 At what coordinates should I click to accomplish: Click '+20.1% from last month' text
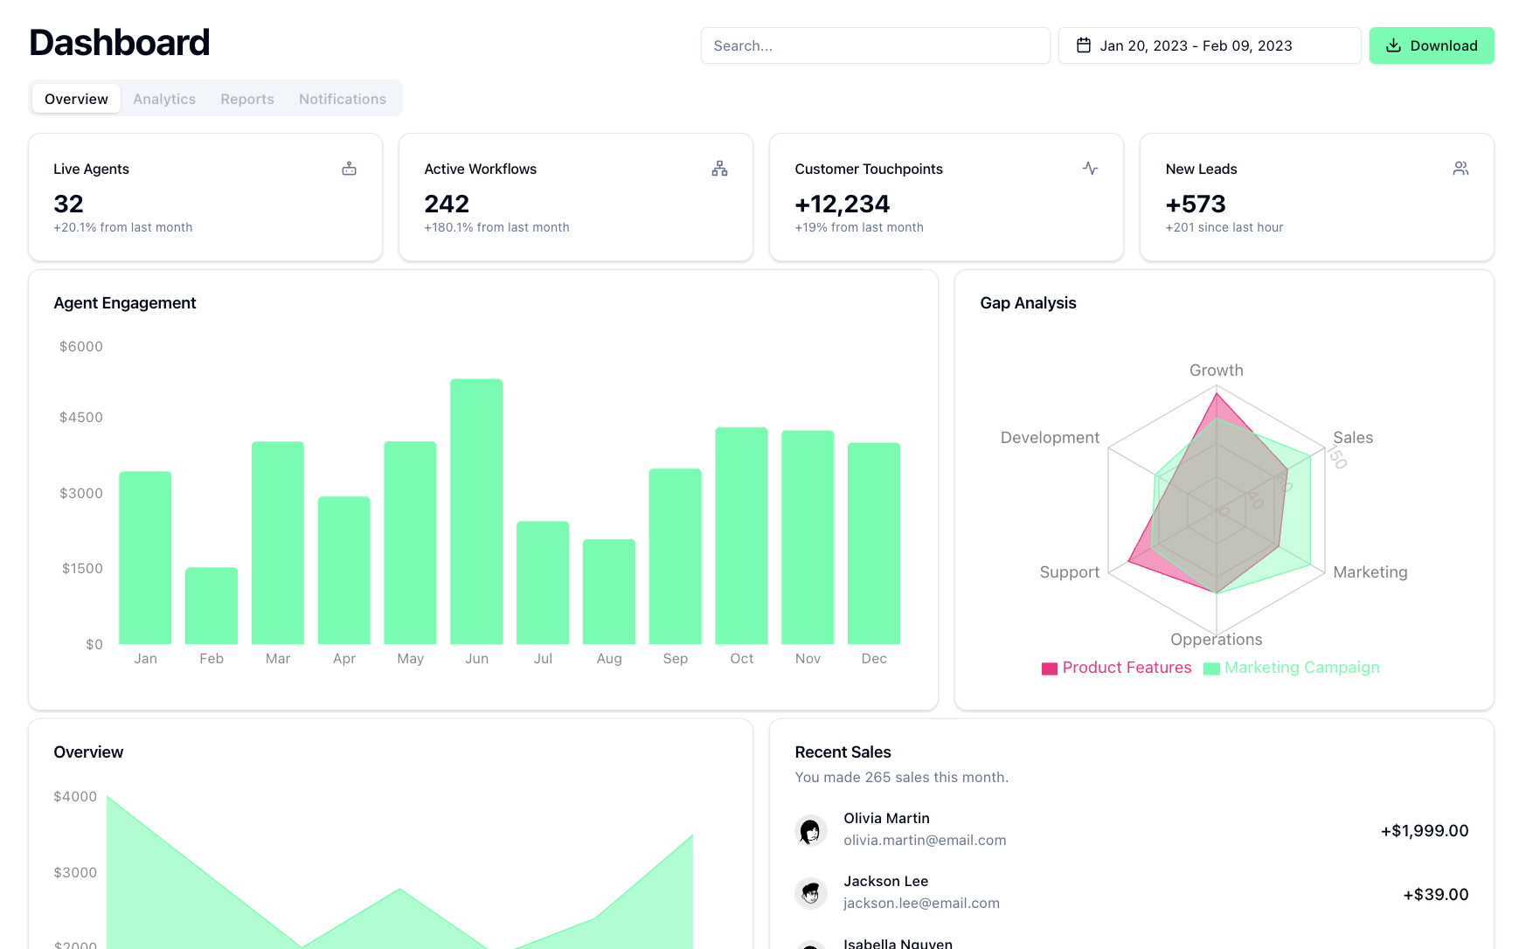pyautogui.click(x=123, y=227)
